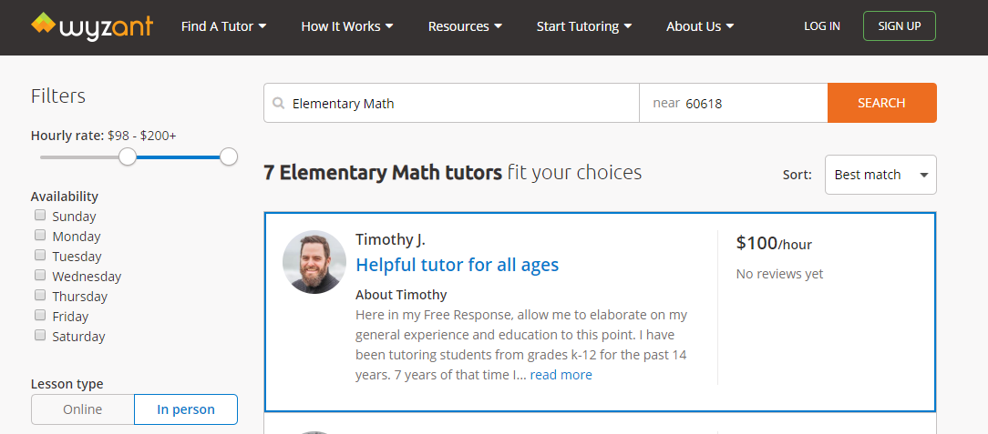Viewport: 988px width, 434px height.
Task: Click the magnifier icon in search box
Action: [278, 103]
